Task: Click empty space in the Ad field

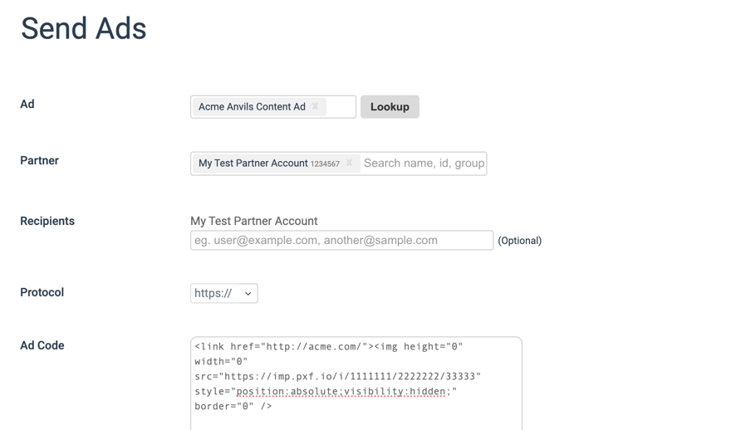Action: point(341,106)
